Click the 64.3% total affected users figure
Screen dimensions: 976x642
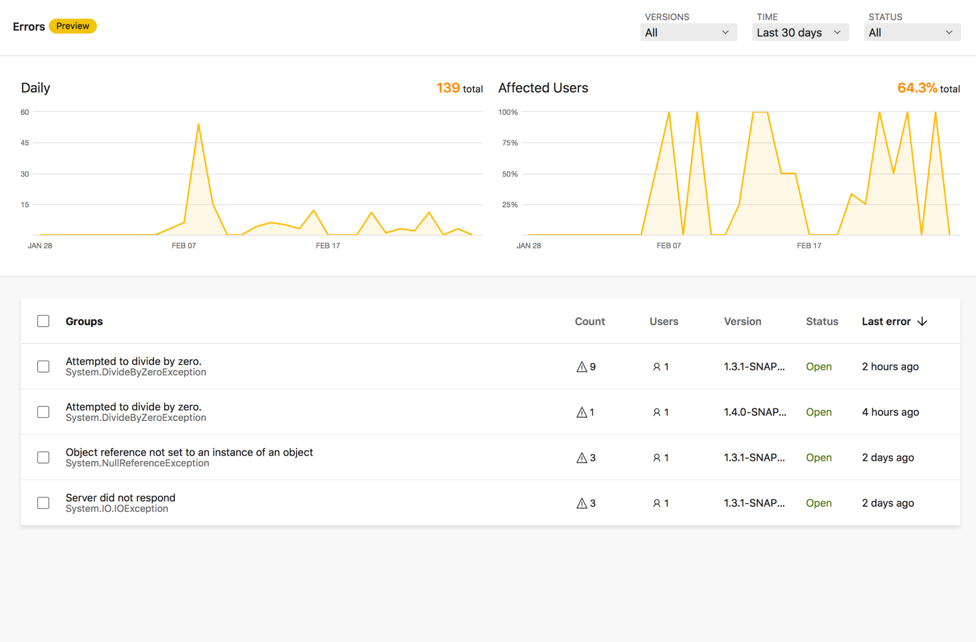(x=928, y=88)
